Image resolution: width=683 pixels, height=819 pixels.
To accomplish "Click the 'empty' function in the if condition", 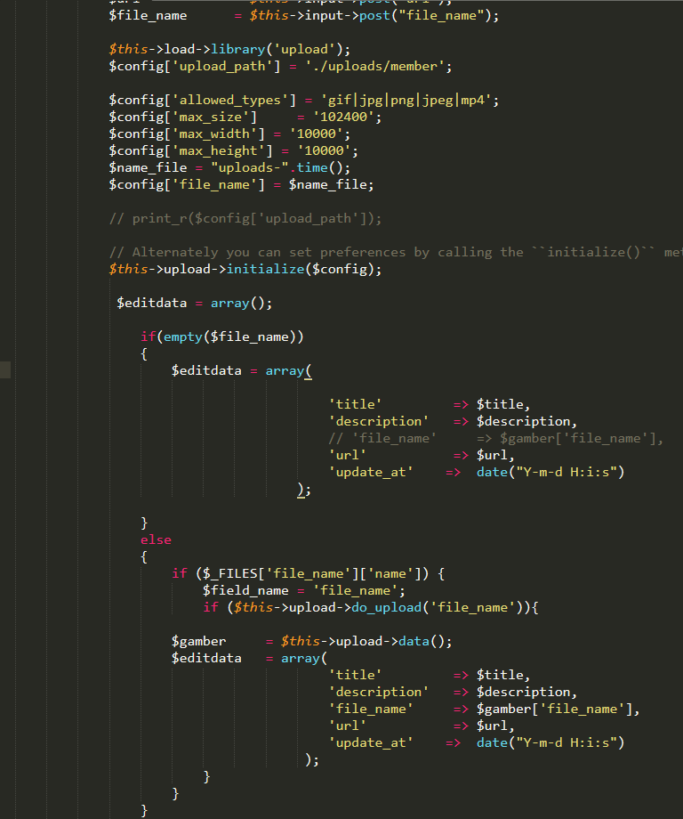I will coord(183,337).
